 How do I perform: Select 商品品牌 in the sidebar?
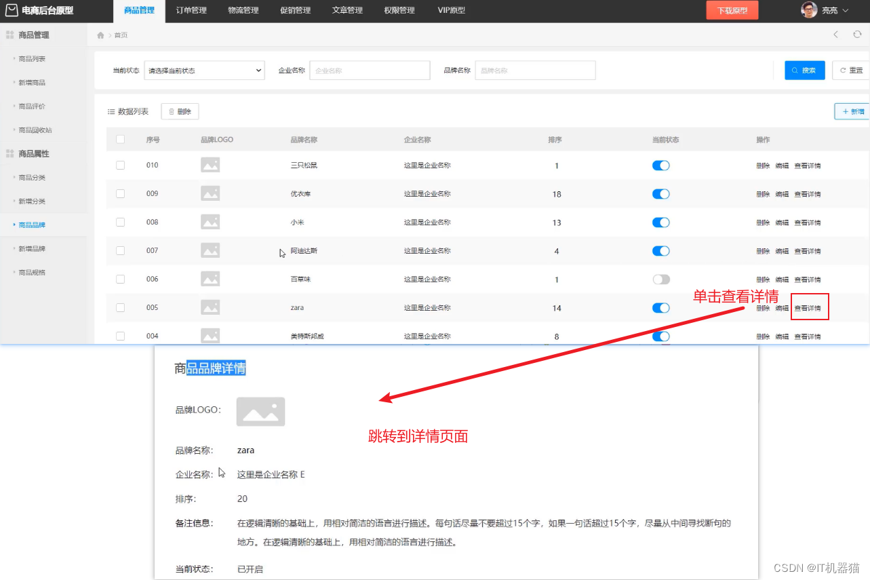point(32,225)
